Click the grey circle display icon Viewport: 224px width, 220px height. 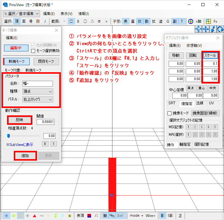pyautogui.click(x=28, y=216)
